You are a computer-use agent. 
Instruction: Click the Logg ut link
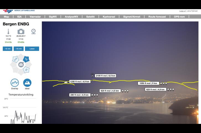tap(182, 11)
